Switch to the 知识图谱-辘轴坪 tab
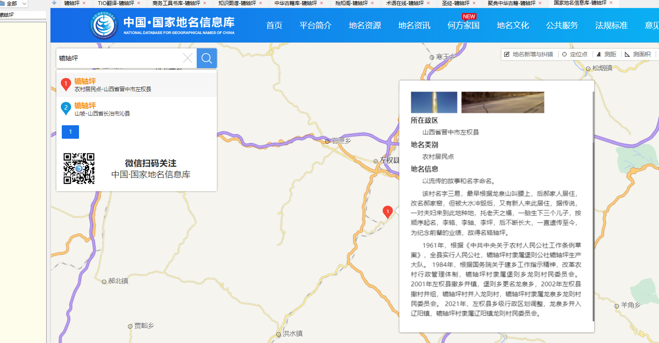 (237, 3)
